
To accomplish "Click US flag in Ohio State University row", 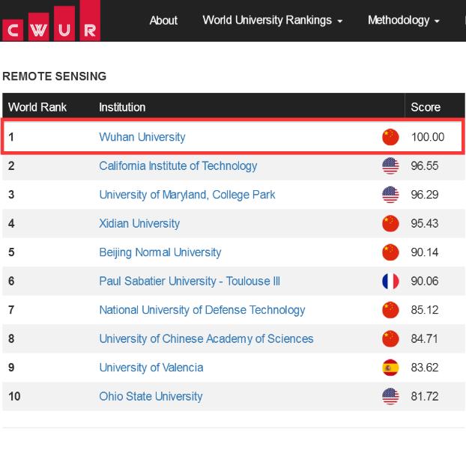I will pos(390,396).
